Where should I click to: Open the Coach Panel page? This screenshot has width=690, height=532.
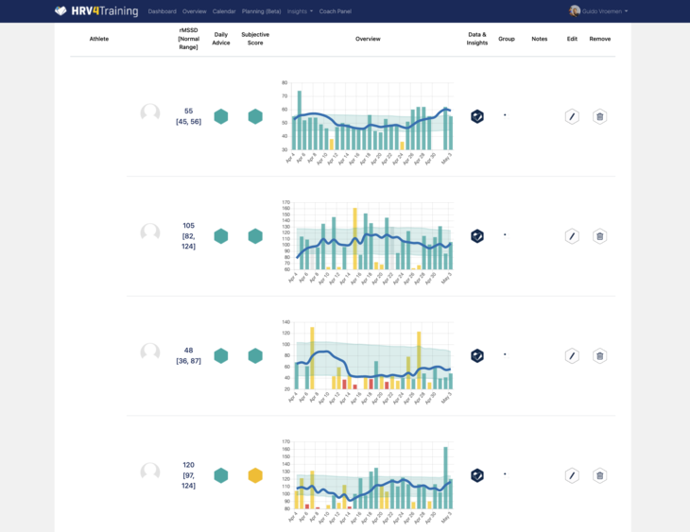pyautogui.click(x=336, y=11)
